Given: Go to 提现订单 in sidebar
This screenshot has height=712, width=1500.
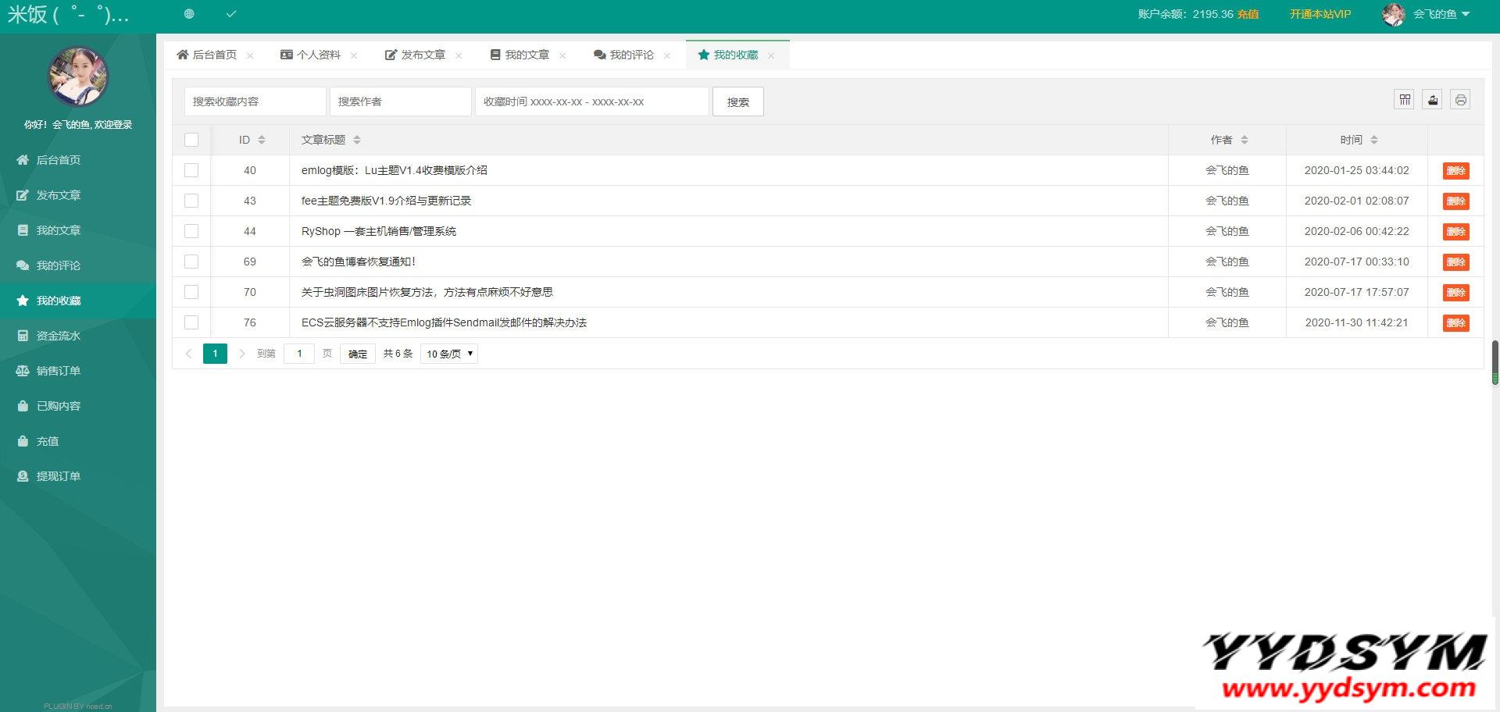Looking at the screenshot, I should click(x=58, y=476).
